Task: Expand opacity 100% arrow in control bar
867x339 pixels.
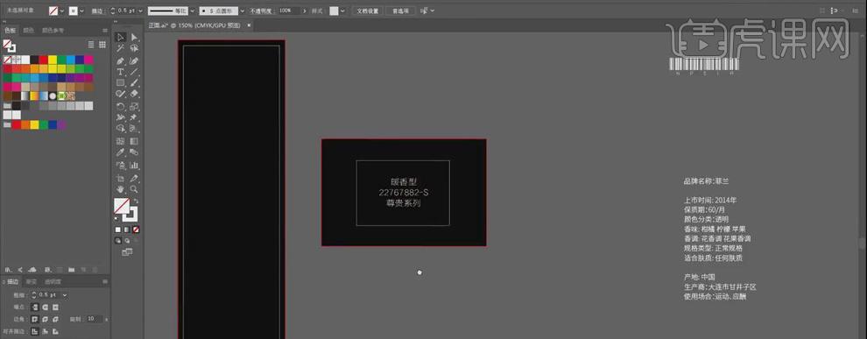Action: 305,11
